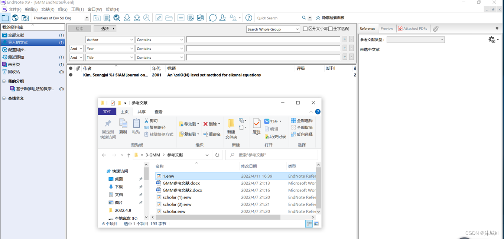504x239 pixels.
Task: Click the Sync Library circular-arrows icon
Action: [213, 18]
